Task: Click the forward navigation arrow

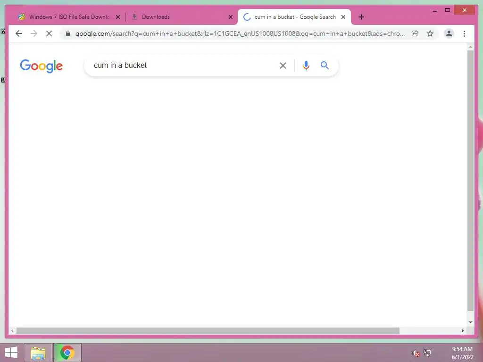Action: tap(34, 33)
